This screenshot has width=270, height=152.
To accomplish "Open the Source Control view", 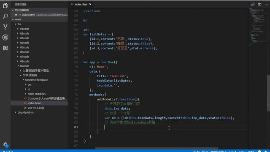I will [x=5, y=27].
